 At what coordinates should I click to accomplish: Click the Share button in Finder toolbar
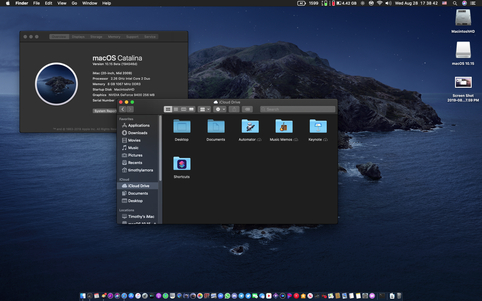coord(234,109)
